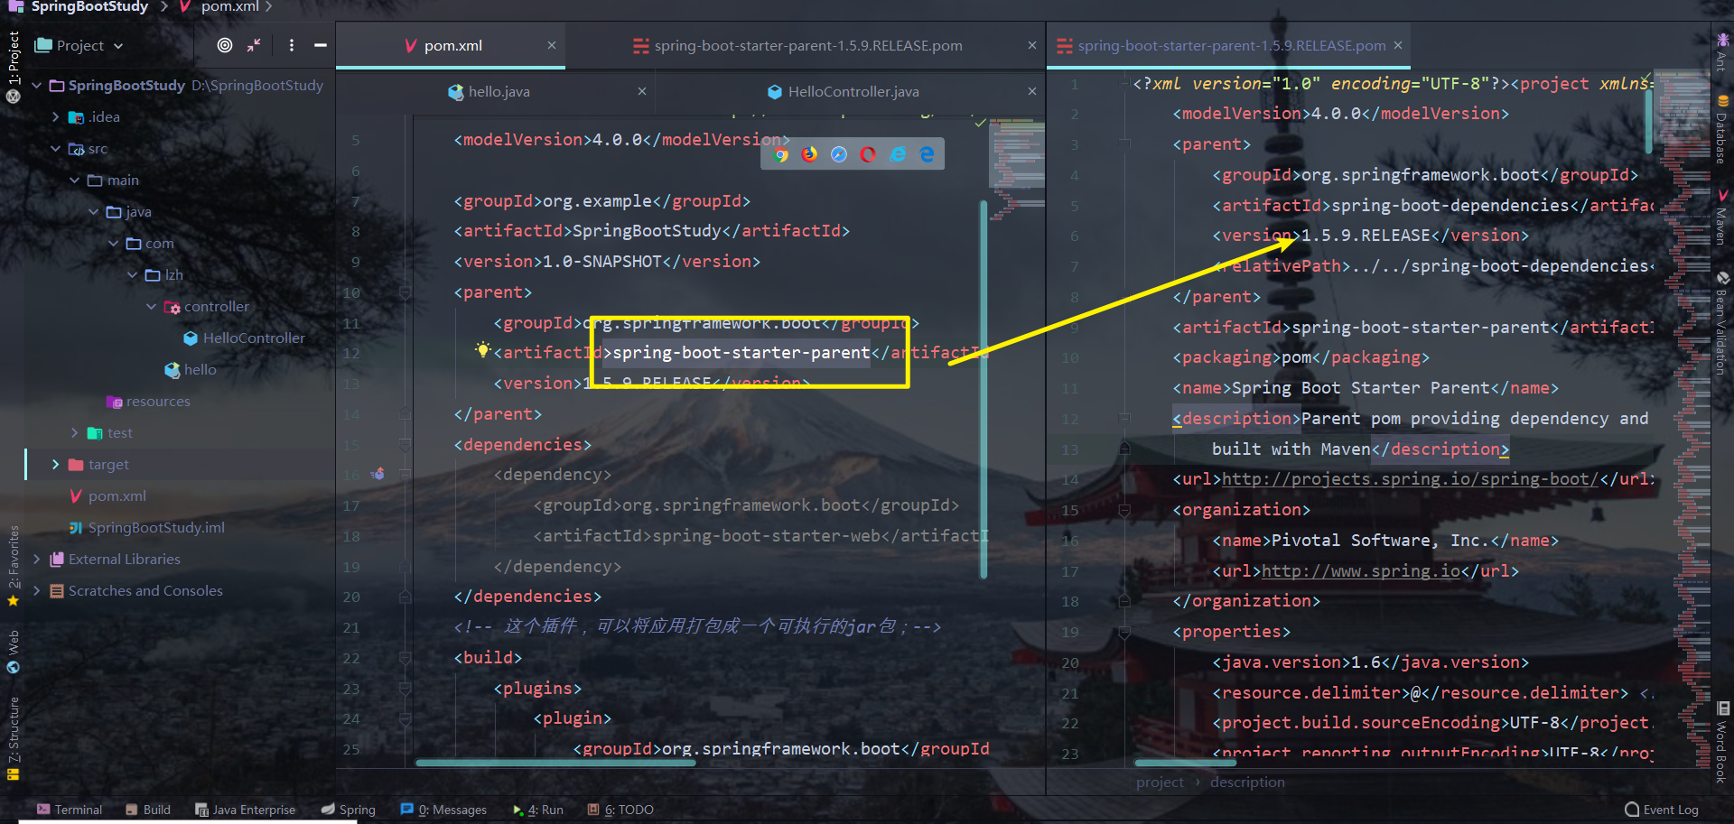The width and height of the screenshot is (1734, 824).
Task: Open pom.xml in Internet Explorer
Action: click(x=898, y=154)
